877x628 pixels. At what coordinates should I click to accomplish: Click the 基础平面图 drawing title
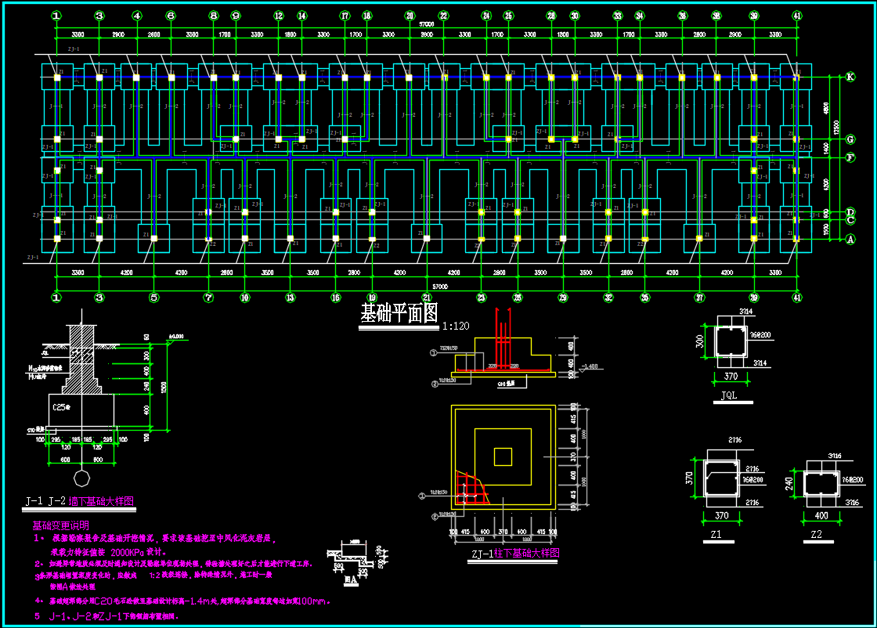399,313
